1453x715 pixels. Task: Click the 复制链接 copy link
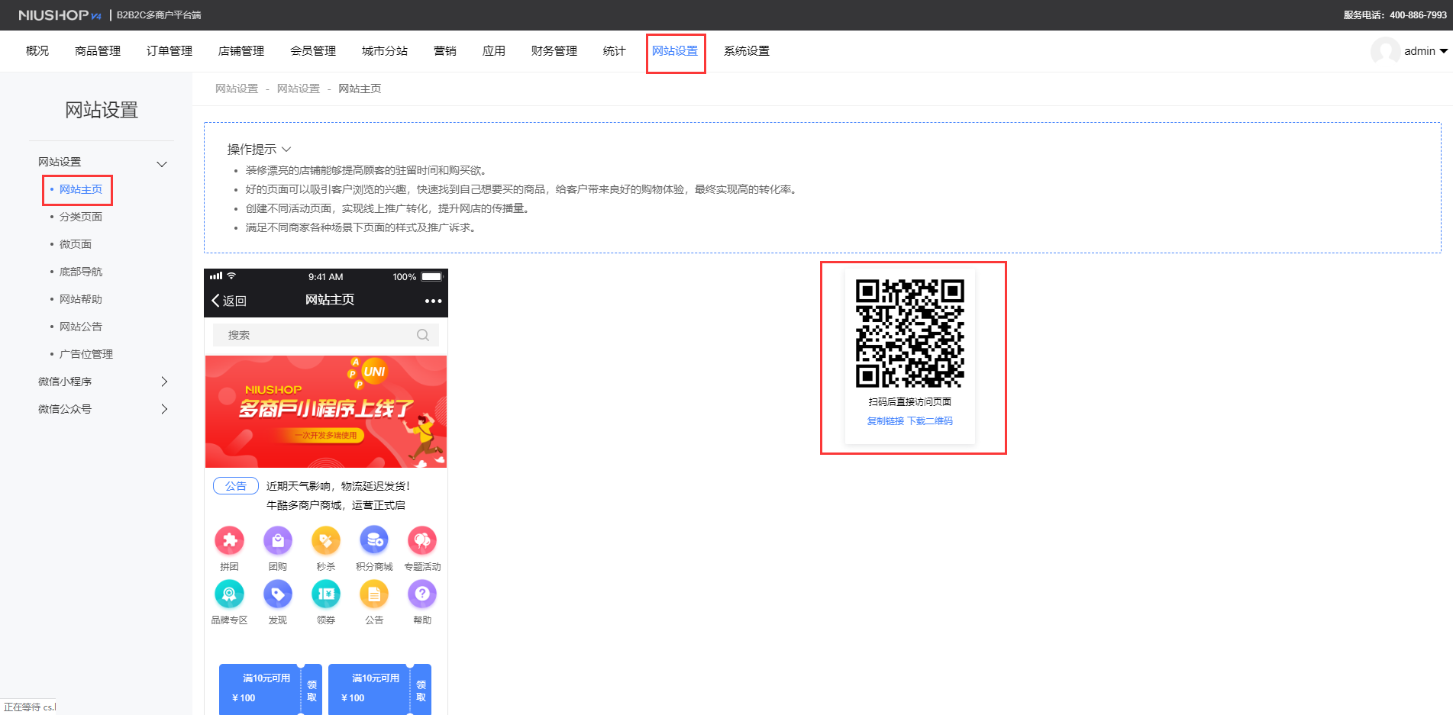click(x=885, y=421)
